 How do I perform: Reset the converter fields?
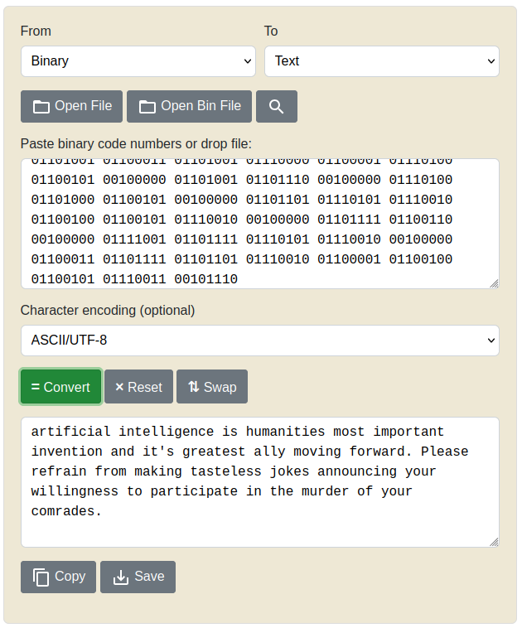[139, 387]
